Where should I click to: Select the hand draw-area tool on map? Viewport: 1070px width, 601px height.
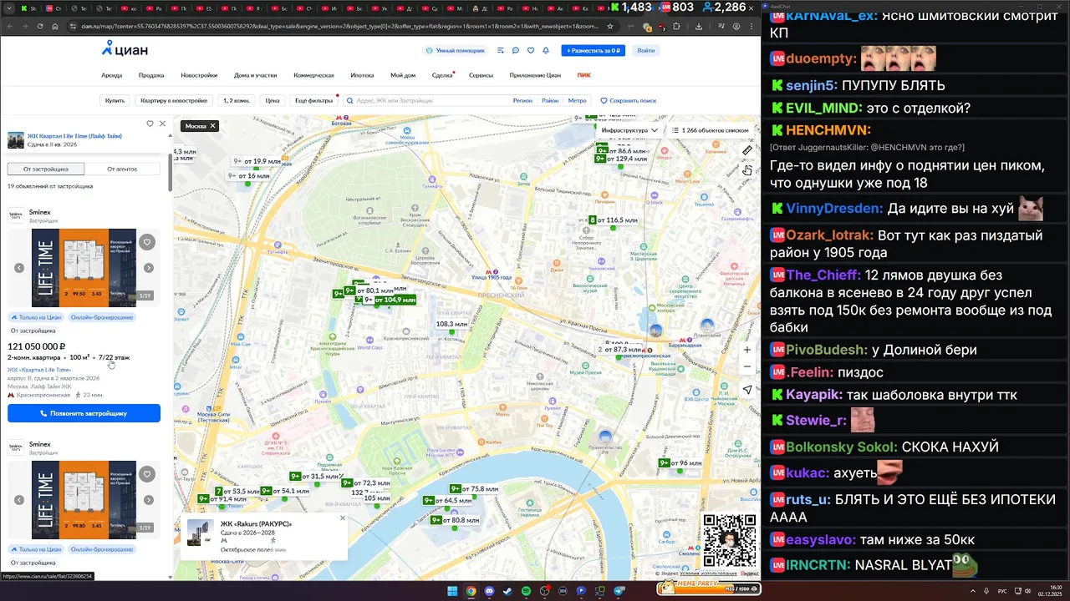(x=746, y=170)
